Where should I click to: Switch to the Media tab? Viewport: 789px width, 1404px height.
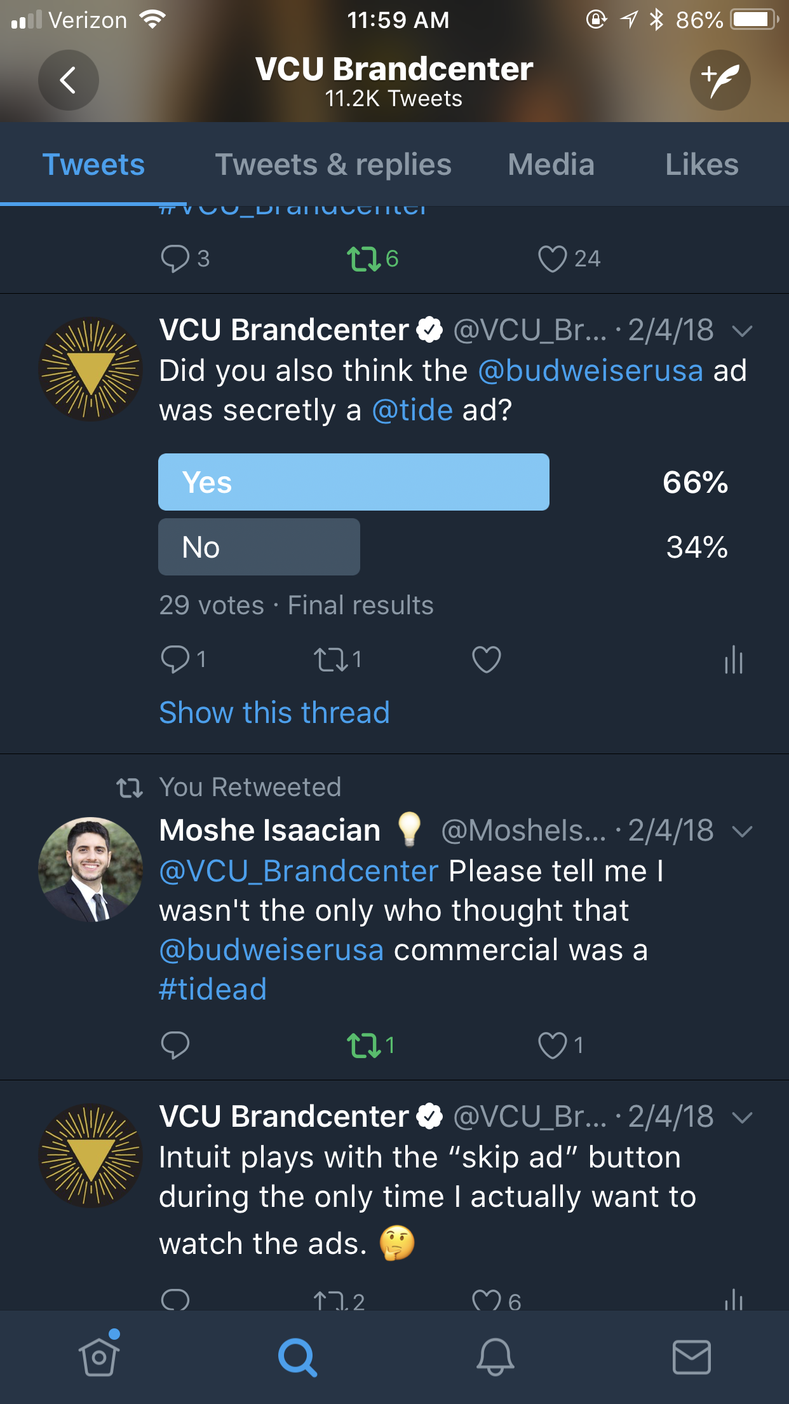[x=551, y=165]
